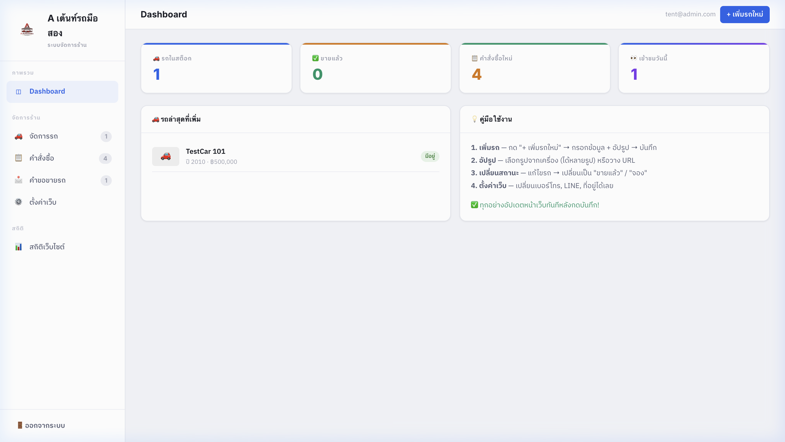Click the door icon beside ออกจากระบบ

click(20, 425)
